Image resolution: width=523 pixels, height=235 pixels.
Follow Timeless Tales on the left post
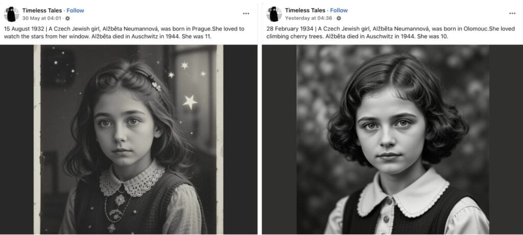point(76,10)
